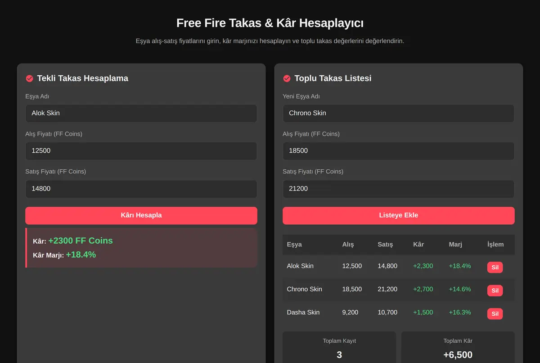
Task: Click the check icon beside Toplu Takas Listesi
Action: tap(287, 78)
